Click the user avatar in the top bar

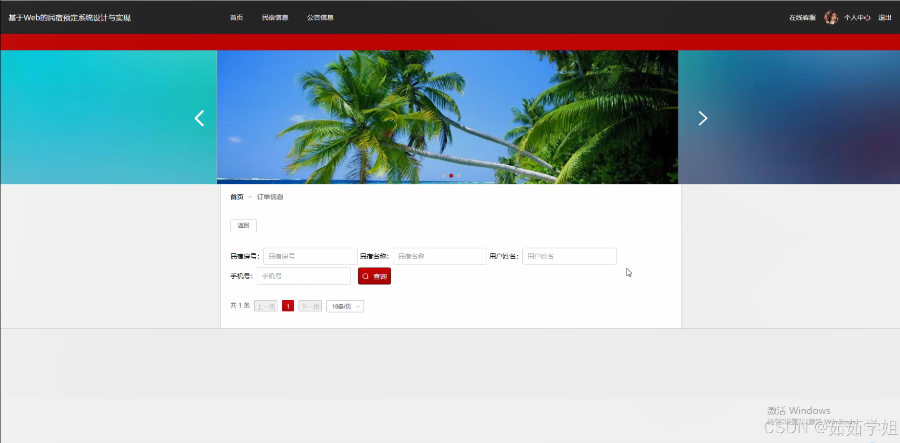(831, 17)
